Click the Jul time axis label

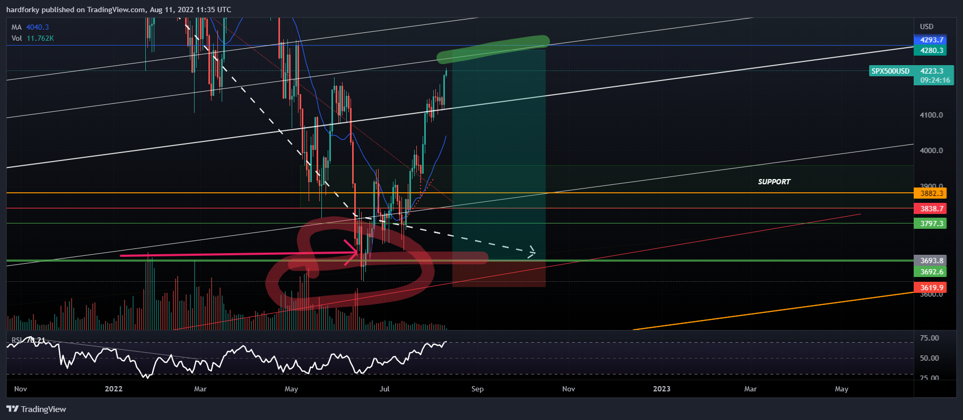tap(384, 389)
